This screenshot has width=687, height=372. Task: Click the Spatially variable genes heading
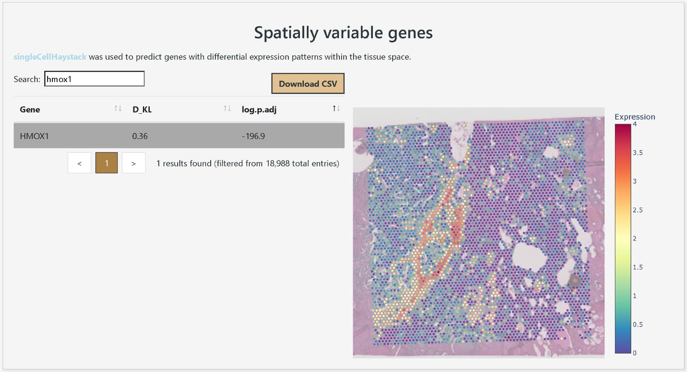click(343, 33)
